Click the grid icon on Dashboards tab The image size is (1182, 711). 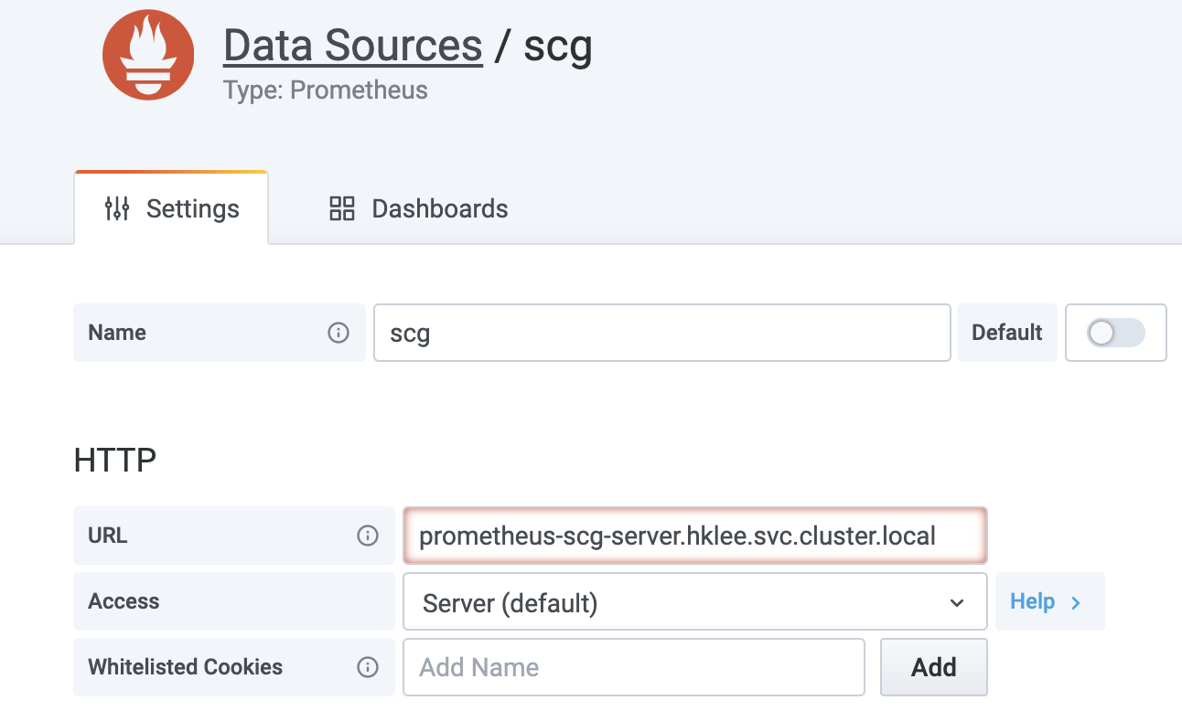(x=341, y=208)
